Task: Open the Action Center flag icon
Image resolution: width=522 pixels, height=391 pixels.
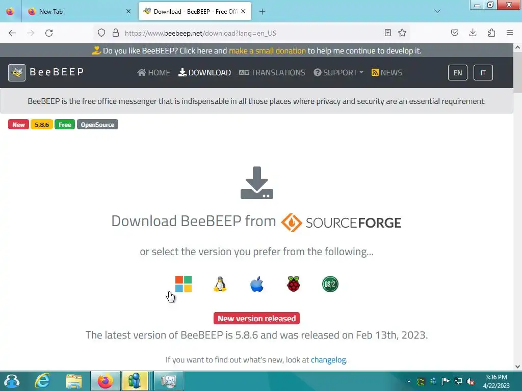Action: pyautogui.click(x=446, y=381)
